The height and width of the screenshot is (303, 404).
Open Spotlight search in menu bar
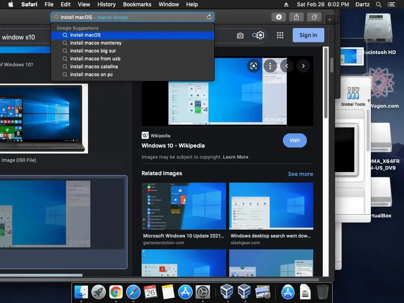point(378,4)
